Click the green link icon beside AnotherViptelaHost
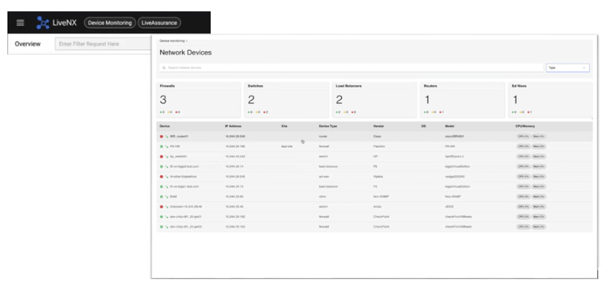 (x=167, y=177)
